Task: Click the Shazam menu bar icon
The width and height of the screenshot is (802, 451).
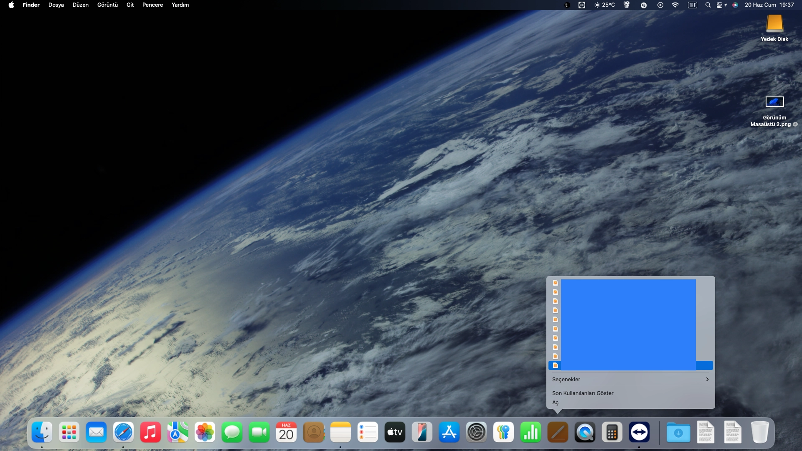Action: 644,5
